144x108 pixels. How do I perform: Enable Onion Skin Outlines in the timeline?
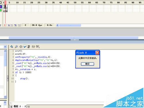coord(12,25)
